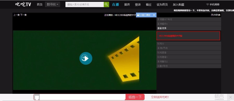
Task: Open the 看过 watched history
Action: pyautogui.click(x=148, y=5)
